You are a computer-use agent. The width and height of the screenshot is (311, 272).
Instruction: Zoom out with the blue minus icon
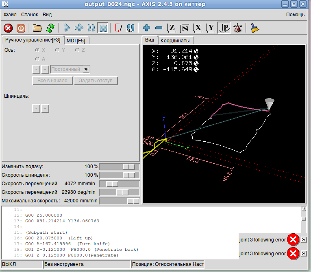(x=159, y=28)
